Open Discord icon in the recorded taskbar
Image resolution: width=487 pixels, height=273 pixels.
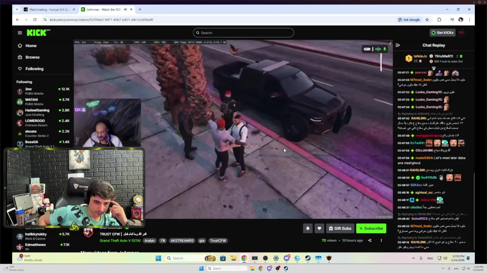coord(286,258)
